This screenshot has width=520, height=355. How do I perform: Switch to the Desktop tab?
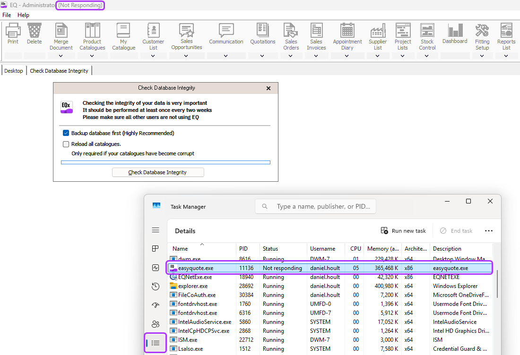pos(14,71)
